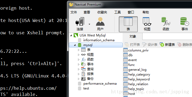Click the columns_priv table icon
This screenshot has width=192, height=97.
click(126, 50)
